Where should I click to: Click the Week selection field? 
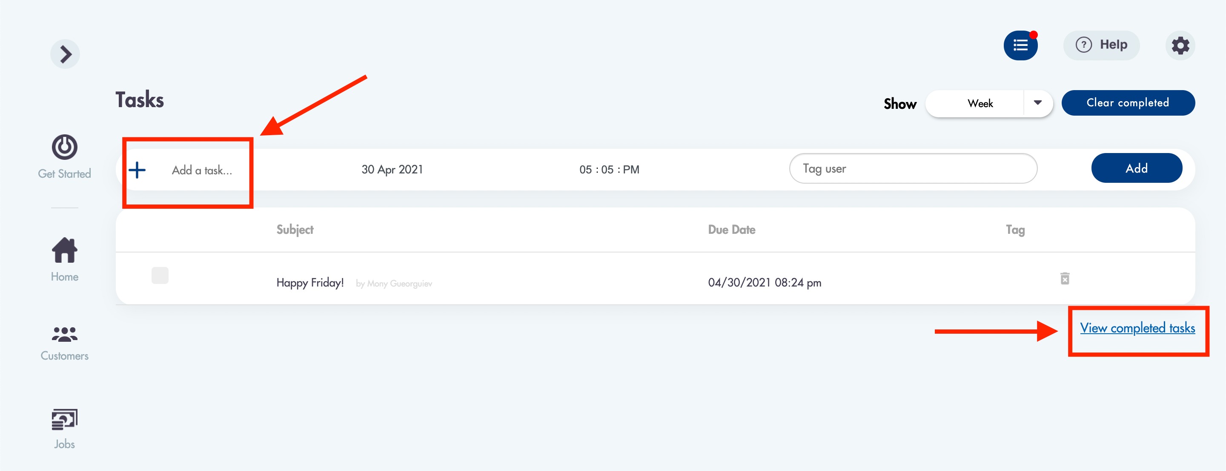click(980, 103)
